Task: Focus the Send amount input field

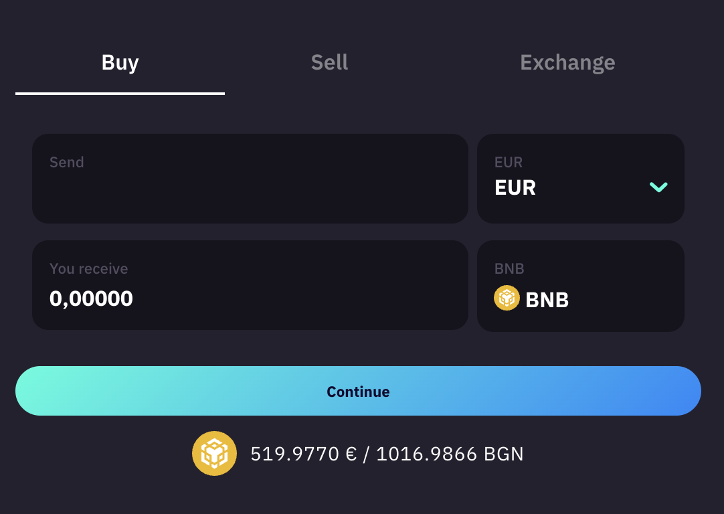Action: point(250,191)
